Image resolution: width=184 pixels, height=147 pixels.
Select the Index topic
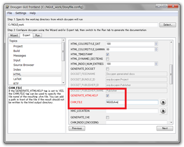click(x=17, y=69)
